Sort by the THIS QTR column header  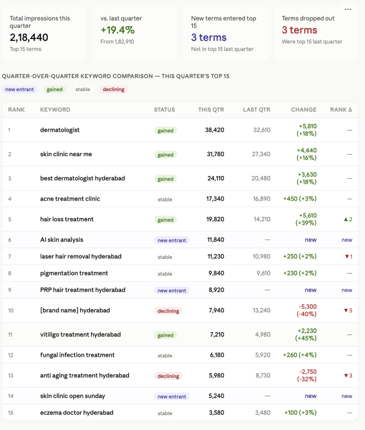pos(211,110)
